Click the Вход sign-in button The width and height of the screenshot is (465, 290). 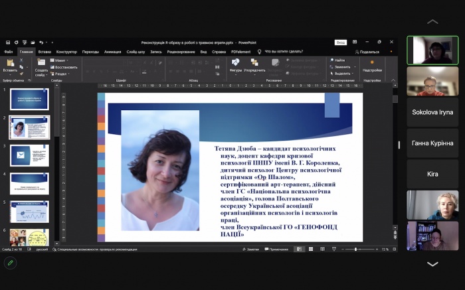click(x=340, y=42)
